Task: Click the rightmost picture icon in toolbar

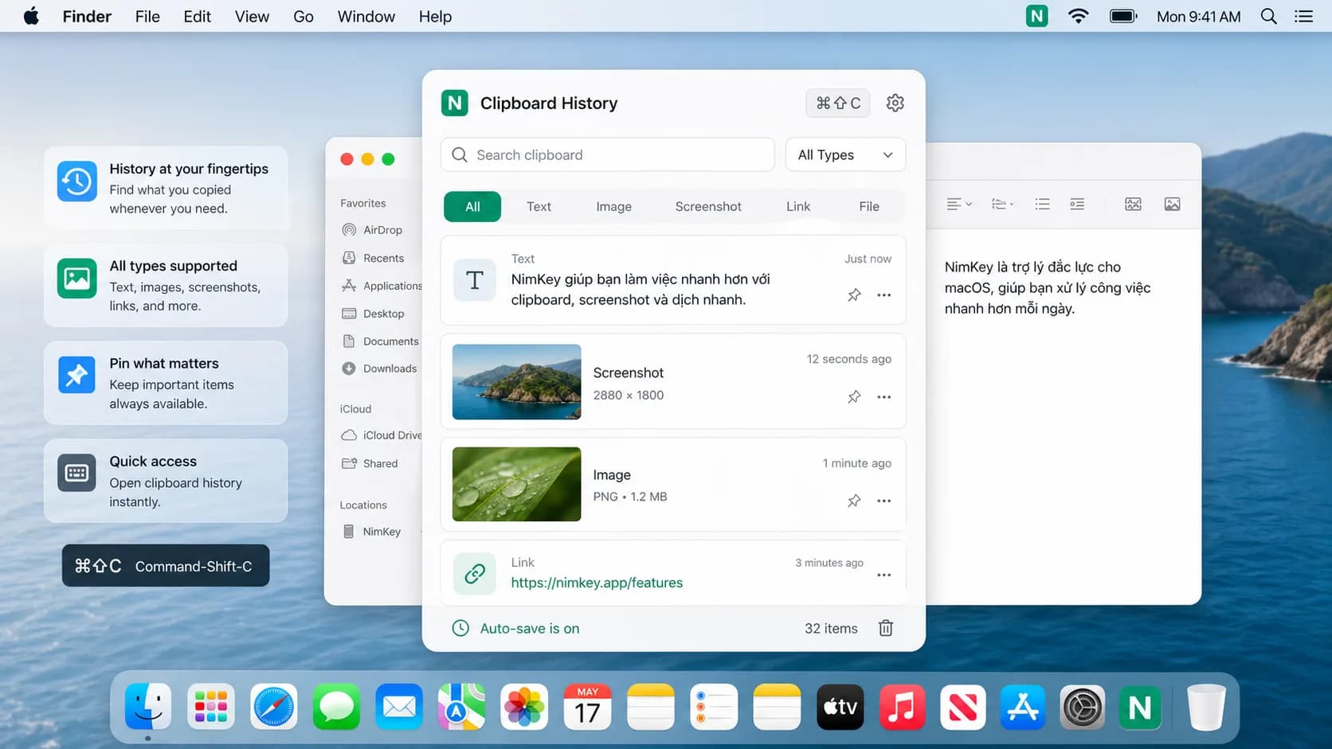Action: pos(1172,205)
